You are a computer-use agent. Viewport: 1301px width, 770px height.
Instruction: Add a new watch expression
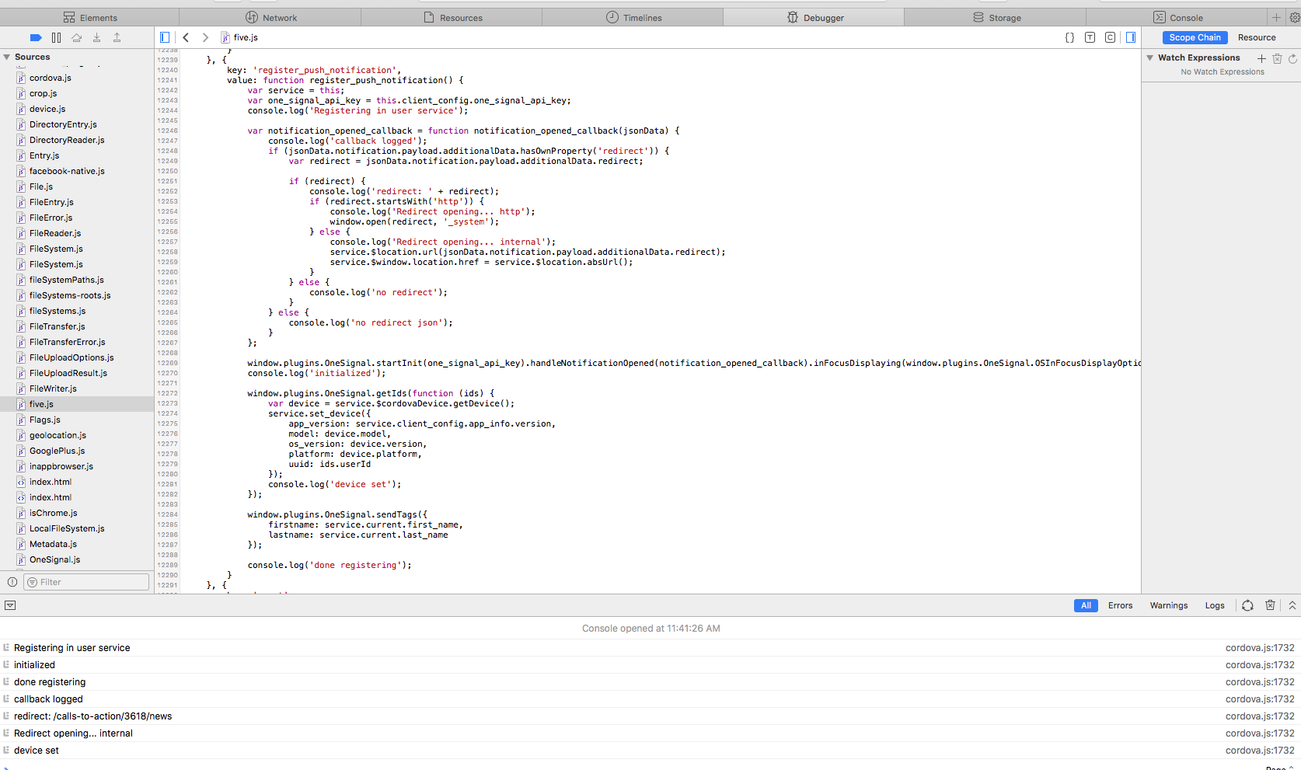(1261, 58)
